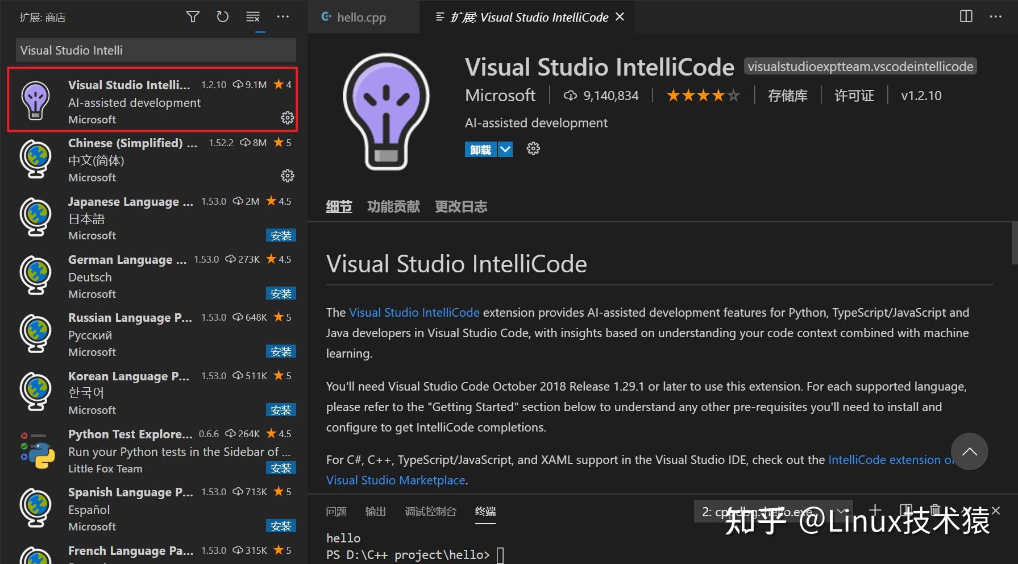Open the Visual Studio Marketplace link
Image resolution: width=1018 pixels, height=564 pixels.
click(x=395, y=480)
